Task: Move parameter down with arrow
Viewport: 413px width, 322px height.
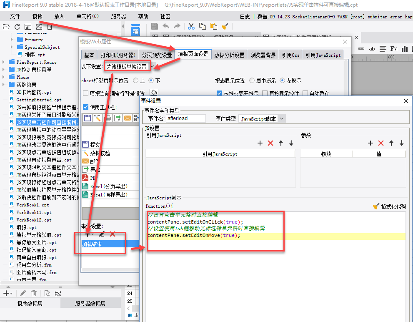Action: [401, 143]
